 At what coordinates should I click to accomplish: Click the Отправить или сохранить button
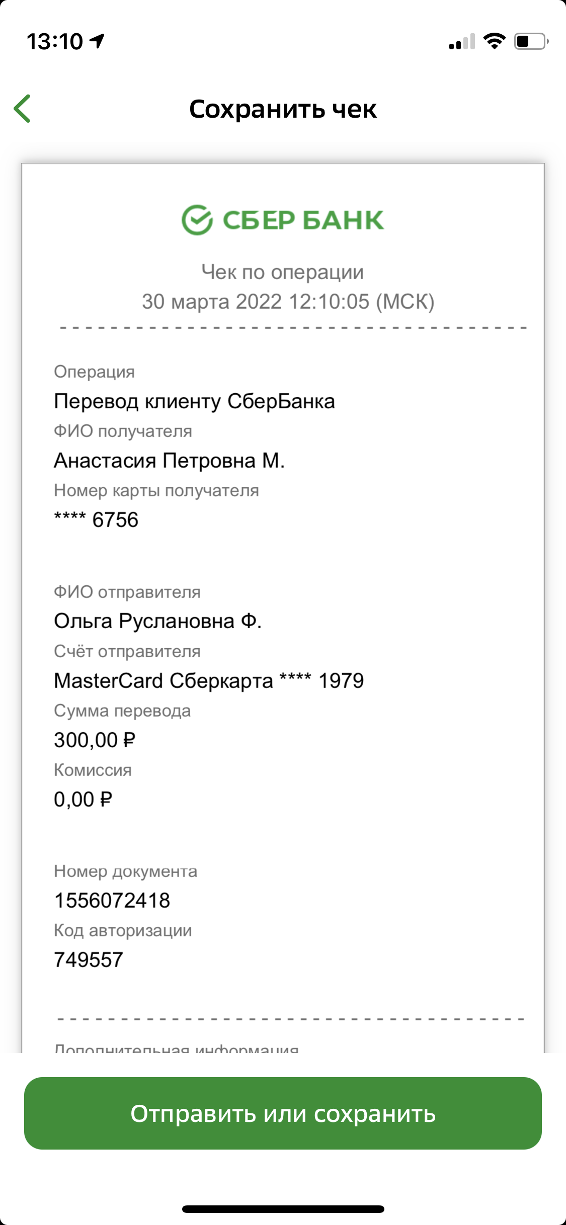tap(283, 1113)
